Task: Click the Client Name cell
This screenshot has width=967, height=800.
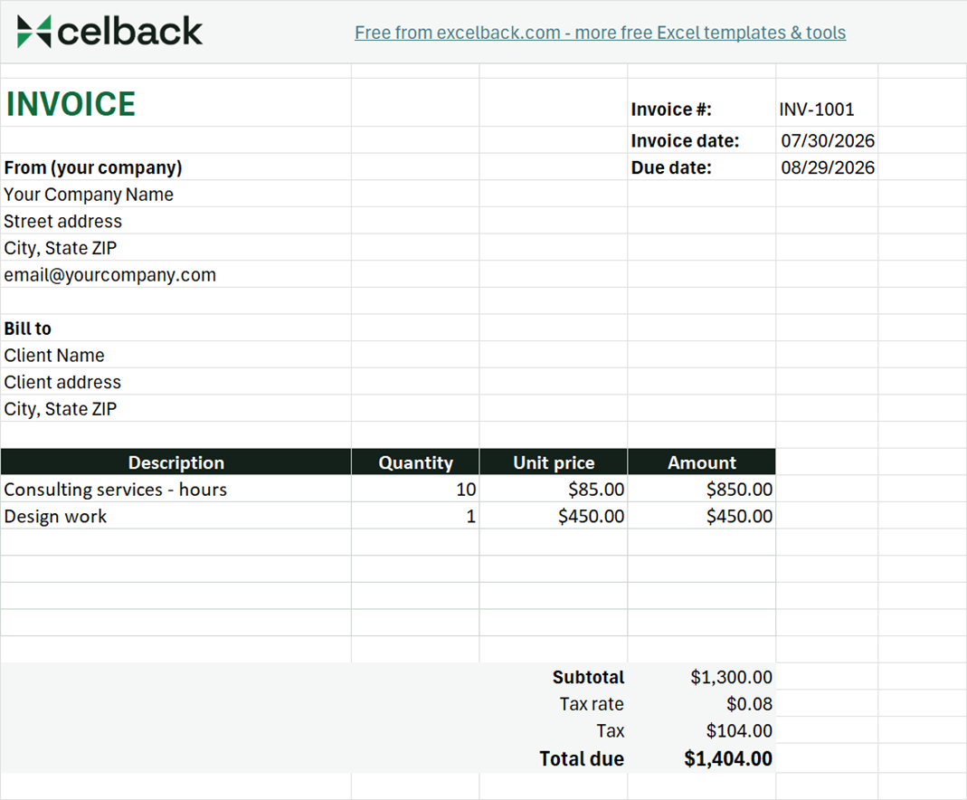Action: coord(175,356)
